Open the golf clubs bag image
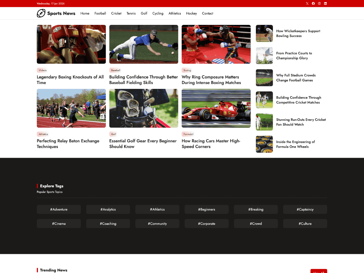This screenshot has width=364, height=273. [x=144, y=108]
